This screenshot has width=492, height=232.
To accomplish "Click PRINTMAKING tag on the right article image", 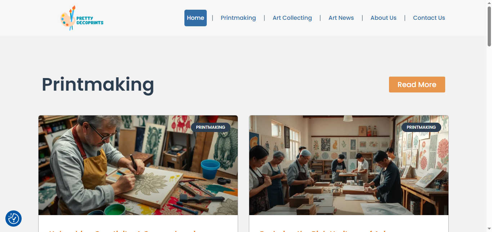I will pyautogui.click(x=421, y=127).
